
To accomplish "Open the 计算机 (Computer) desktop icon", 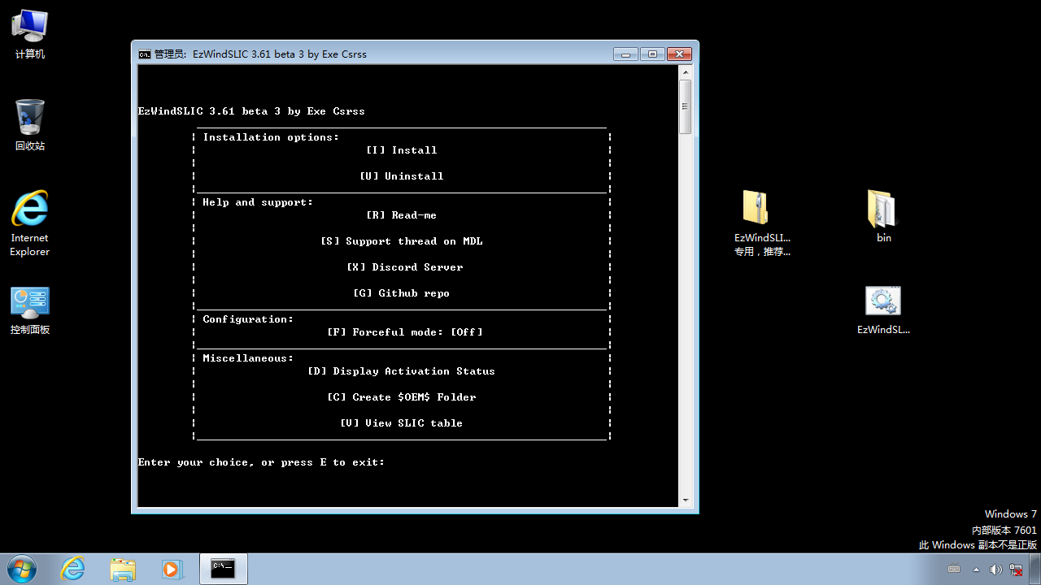I will click(x=30, y=32).
